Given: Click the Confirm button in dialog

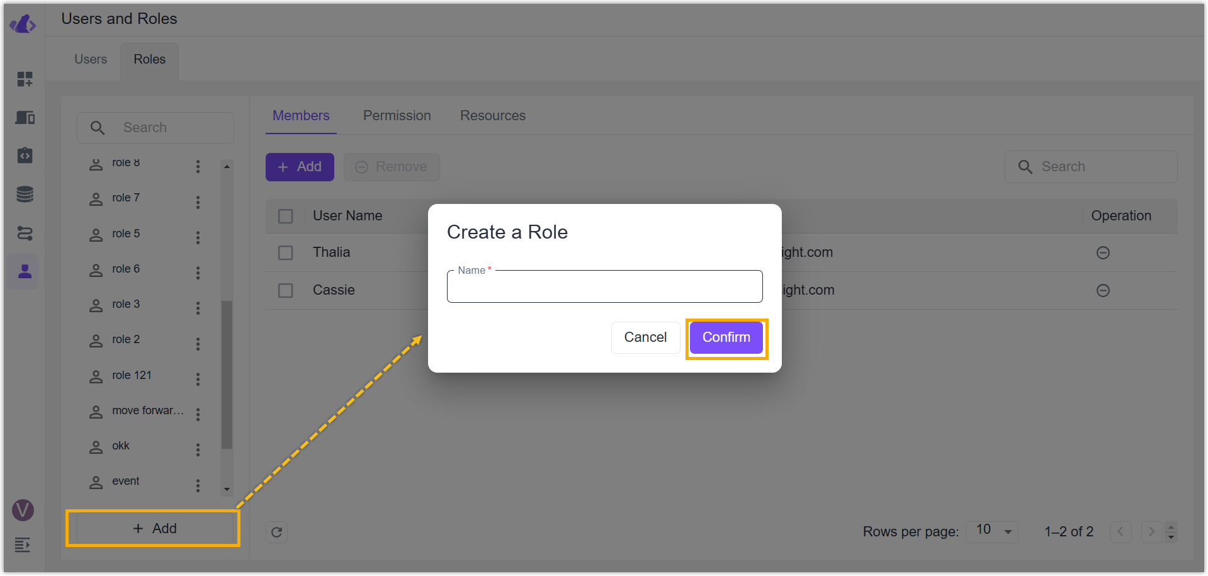Looking at the screenshot, I should click(726, 338).
